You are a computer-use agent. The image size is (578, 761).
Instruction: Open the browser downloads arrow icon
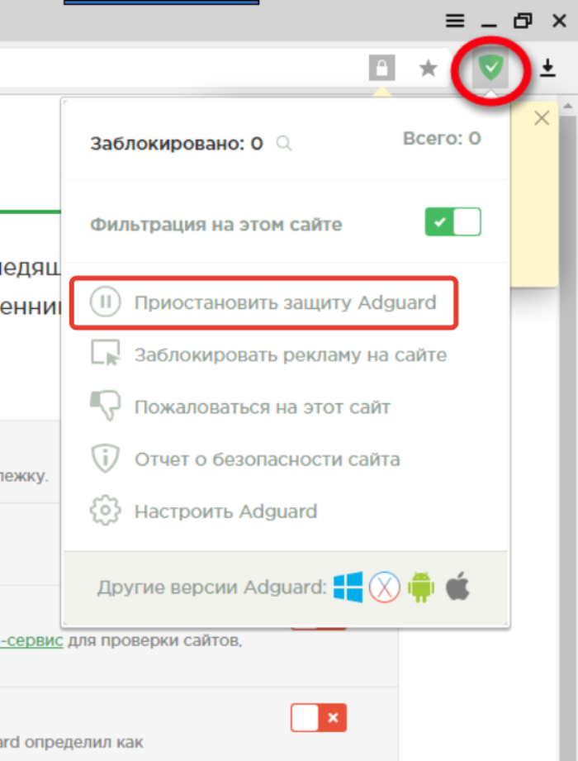548,68
